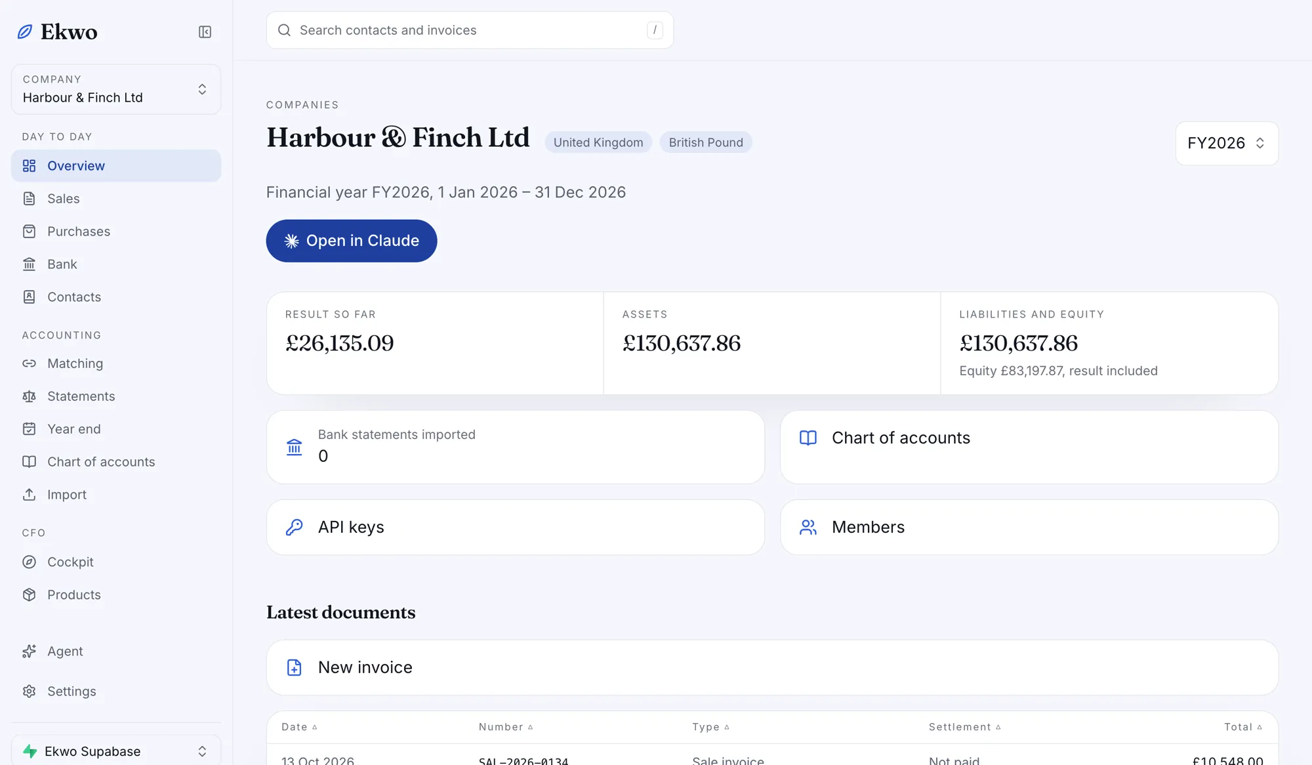Open the API keys card
1312x765 pixels.
[516, 527]
